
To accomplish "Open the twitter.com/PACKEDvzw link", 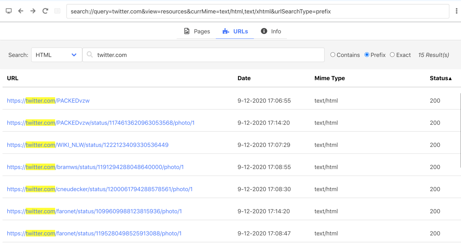I will tap(48, 101).
